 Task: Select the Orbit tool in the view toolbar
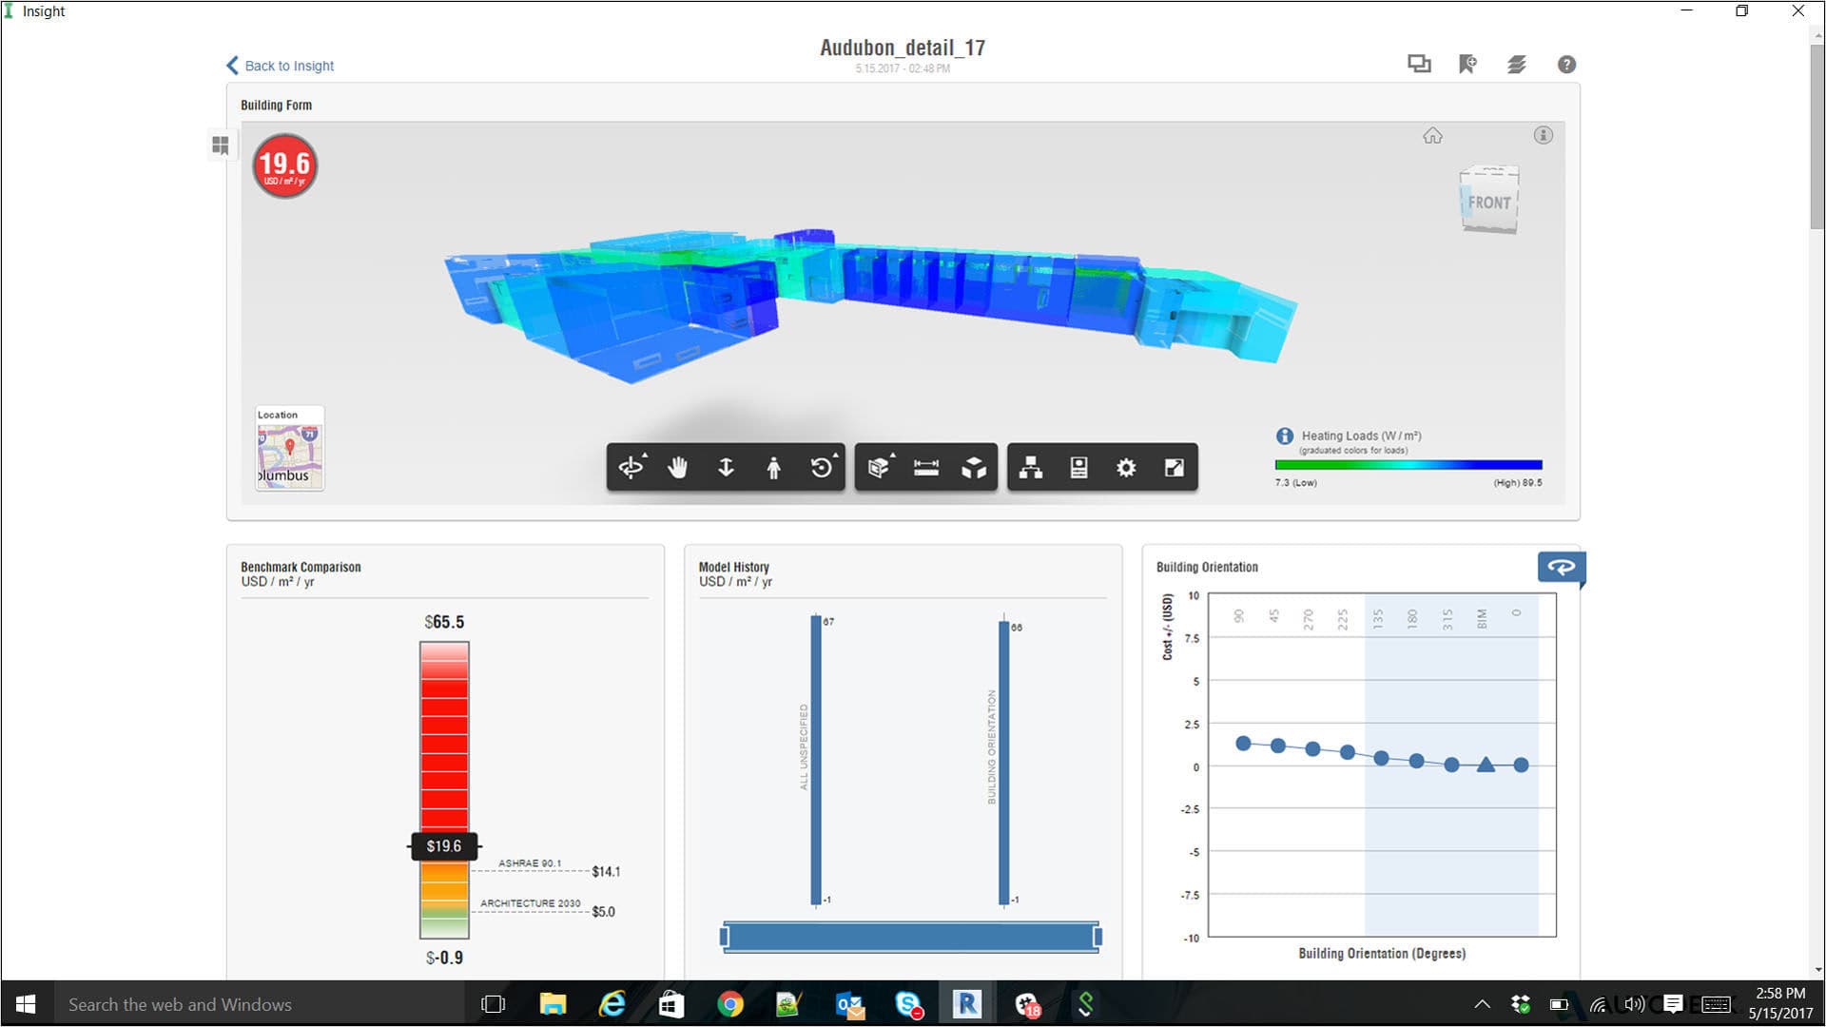pyautogui.click(x=631, y=467)
